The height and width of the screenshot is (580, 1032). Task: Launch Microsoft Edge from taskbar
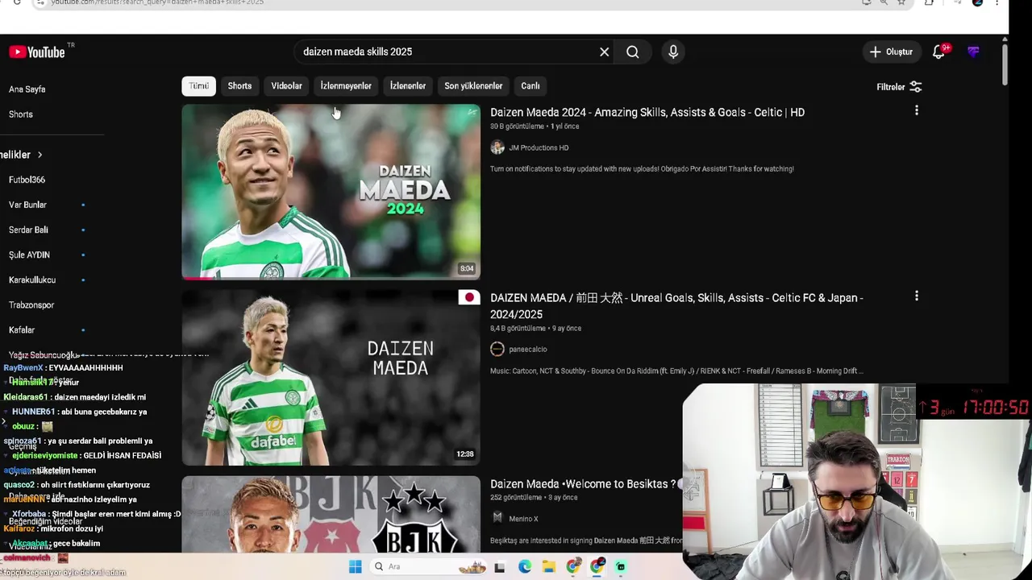point(525,567)
